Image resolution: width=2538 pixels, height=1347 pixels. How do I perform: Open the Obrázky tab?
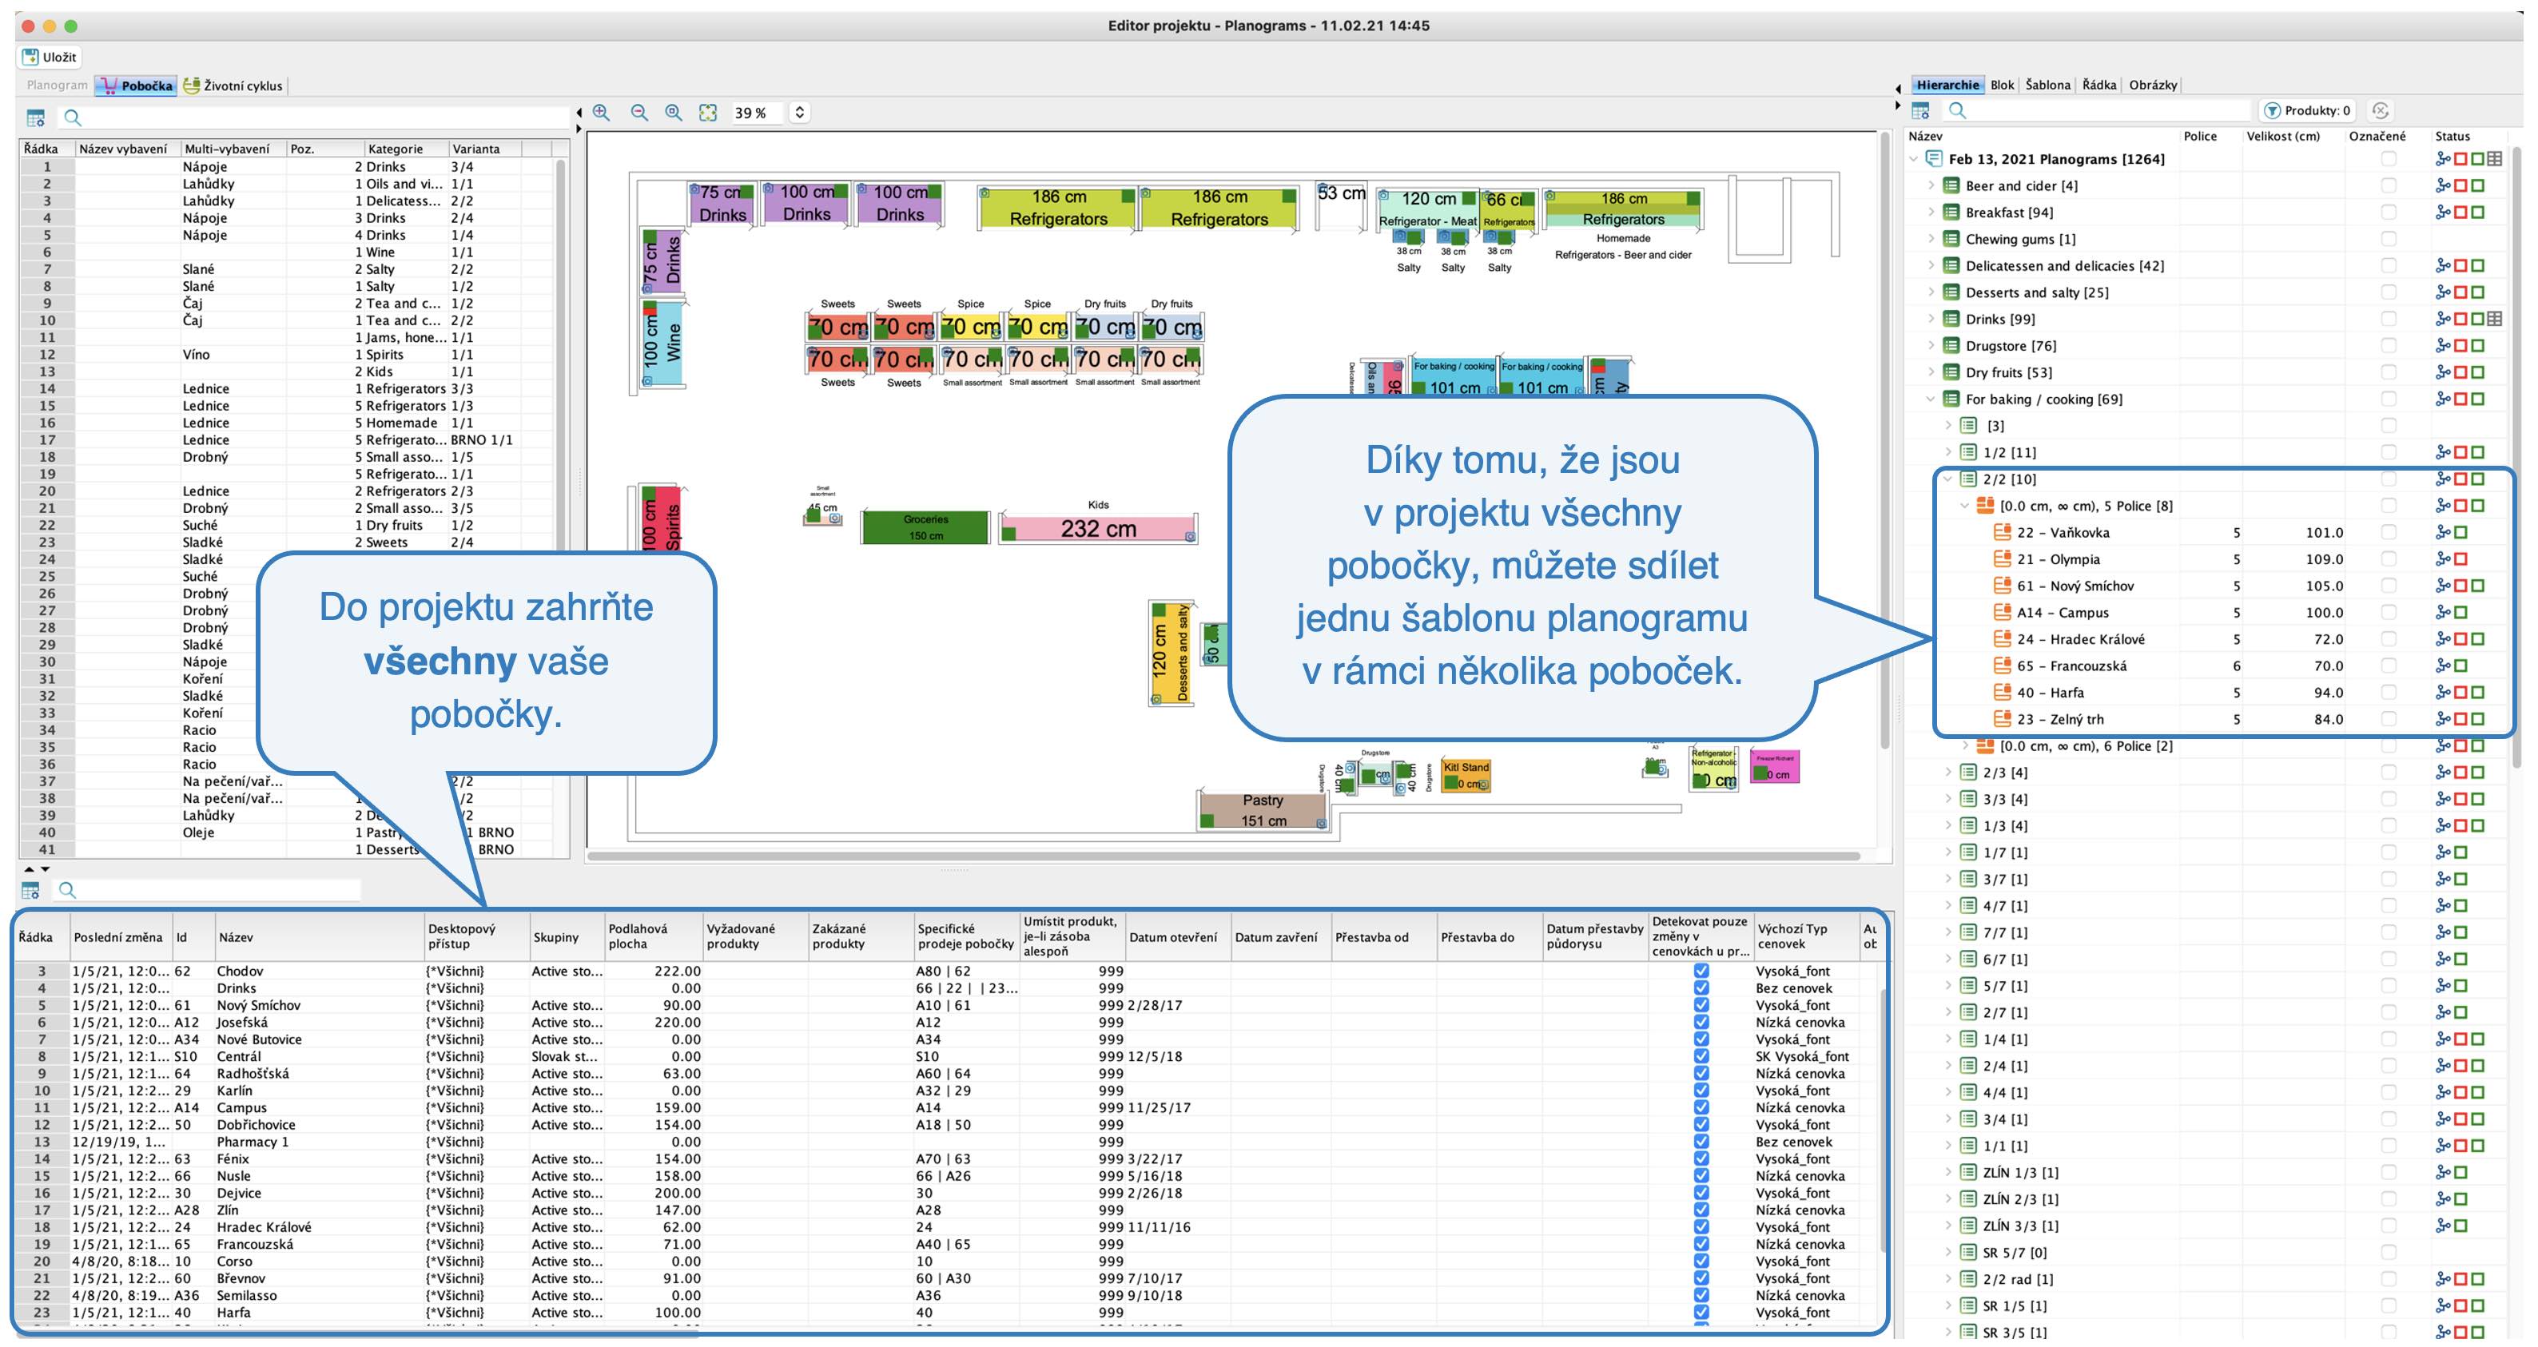point(2153,85)
